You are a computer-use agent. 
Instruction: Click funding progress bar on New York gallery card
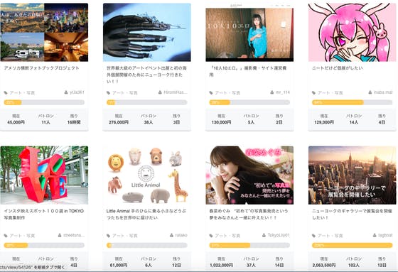[353, 245]
